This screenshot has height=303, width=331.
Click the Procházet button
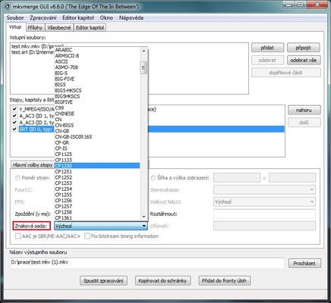coord(304,264)
